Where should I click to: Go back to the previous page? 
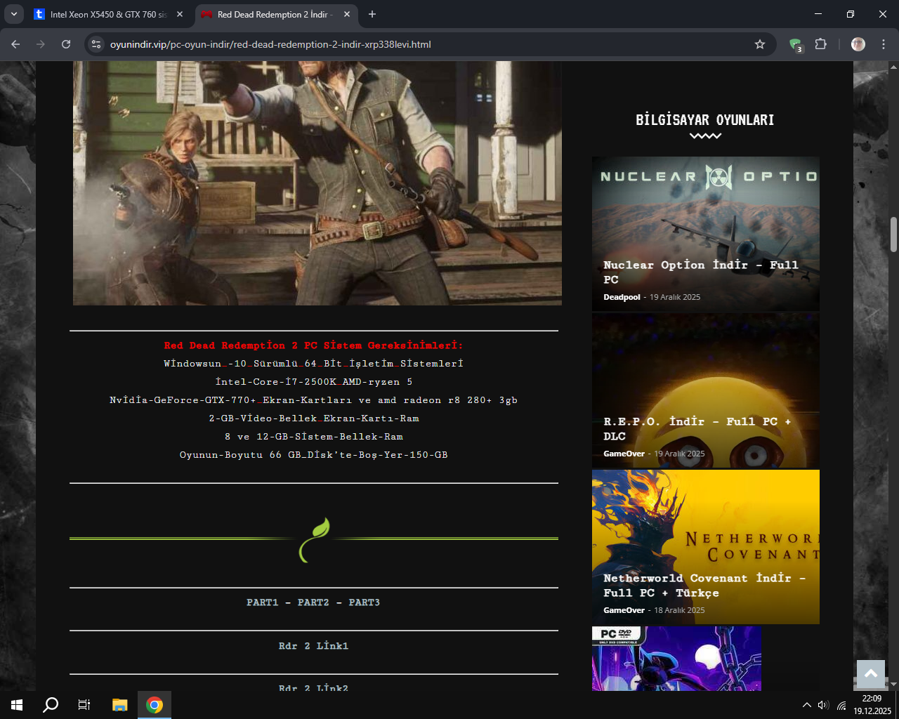click(x=15, y=44)
